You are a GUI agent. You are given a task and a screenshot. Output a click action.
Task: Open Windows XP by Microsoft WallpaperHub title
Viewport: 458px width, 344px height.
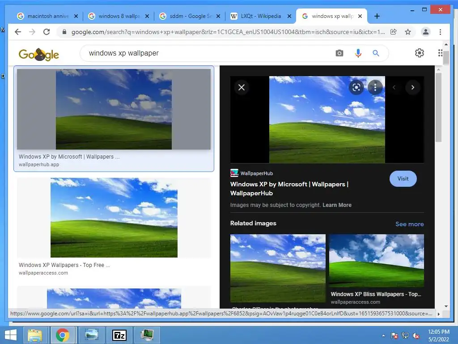tap(289, 189)
